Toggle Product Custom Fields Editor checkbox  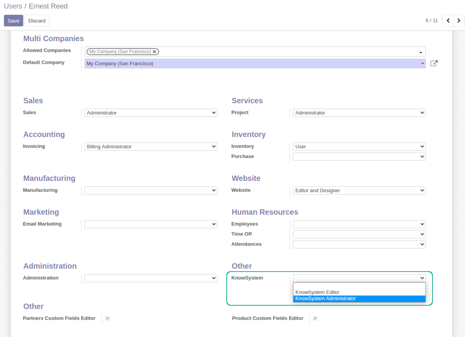tap(315, 318)
